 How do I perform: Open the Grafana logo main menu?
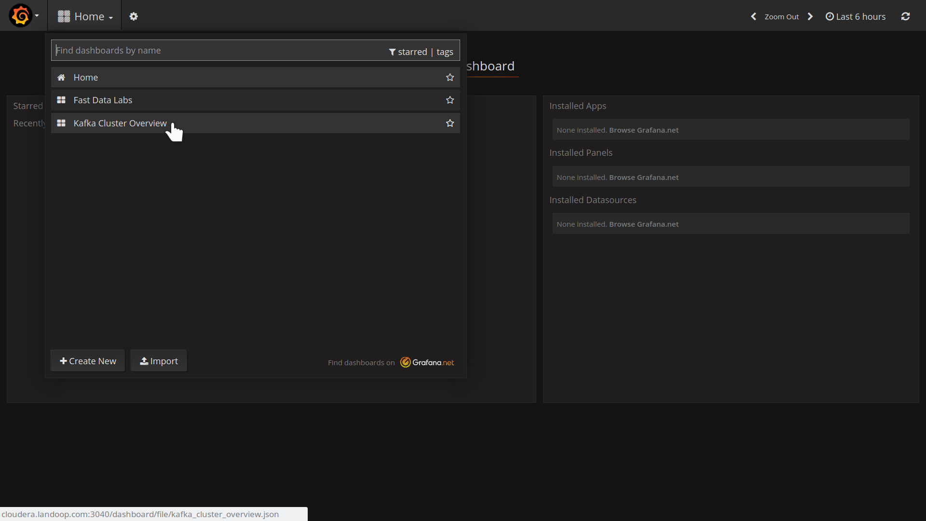[x=23, y=16]
